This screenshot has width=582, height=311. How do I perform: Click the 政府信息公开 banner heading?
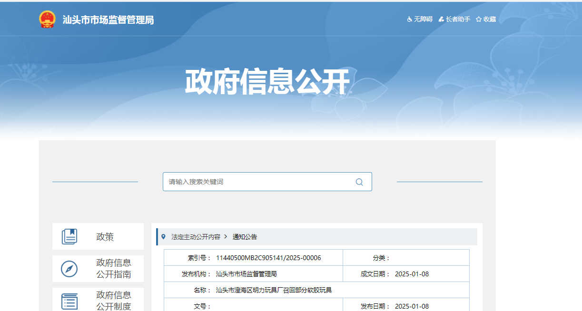tap(267, 82)
